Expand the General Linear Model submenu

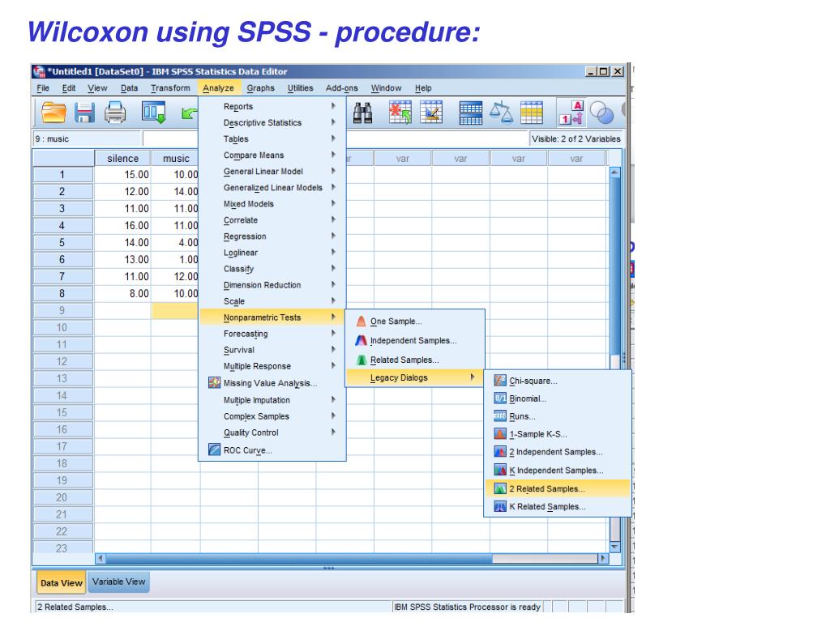pos(272,172)
